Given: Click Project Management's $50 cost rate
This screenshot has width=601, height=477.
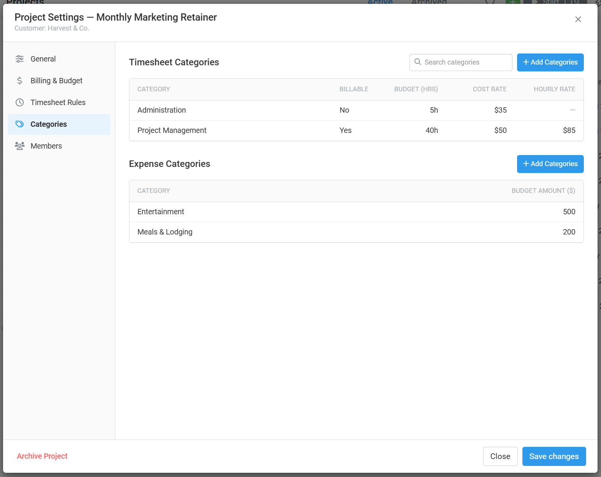Looking at the screenshot, I should pos(500,130).
